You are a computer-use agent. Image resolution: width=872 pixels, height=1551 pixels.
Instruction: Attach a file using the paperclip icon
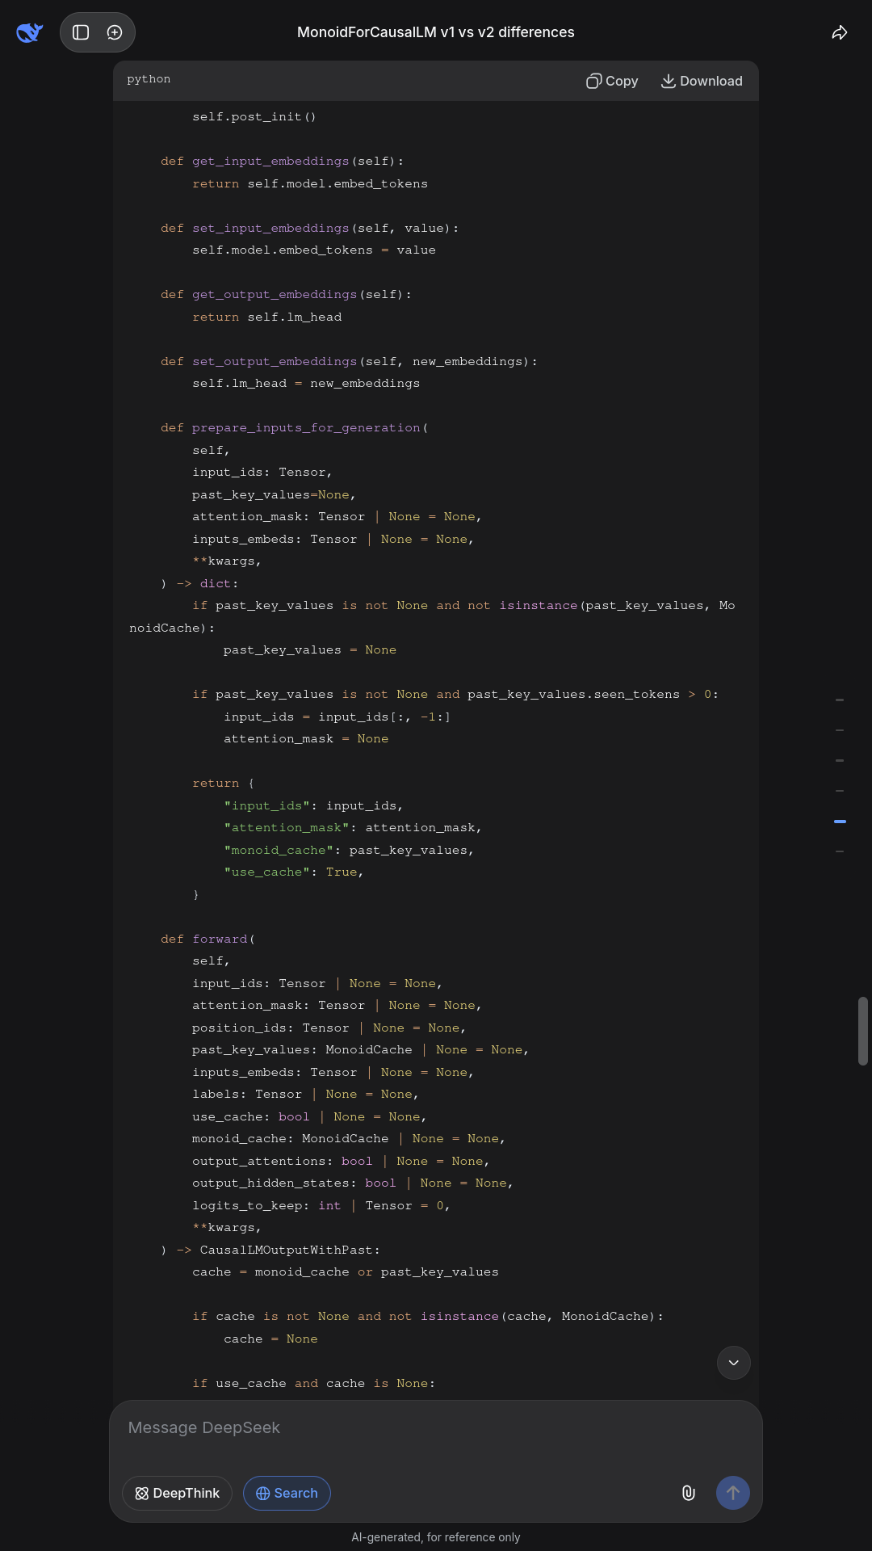click(689, 1493)
